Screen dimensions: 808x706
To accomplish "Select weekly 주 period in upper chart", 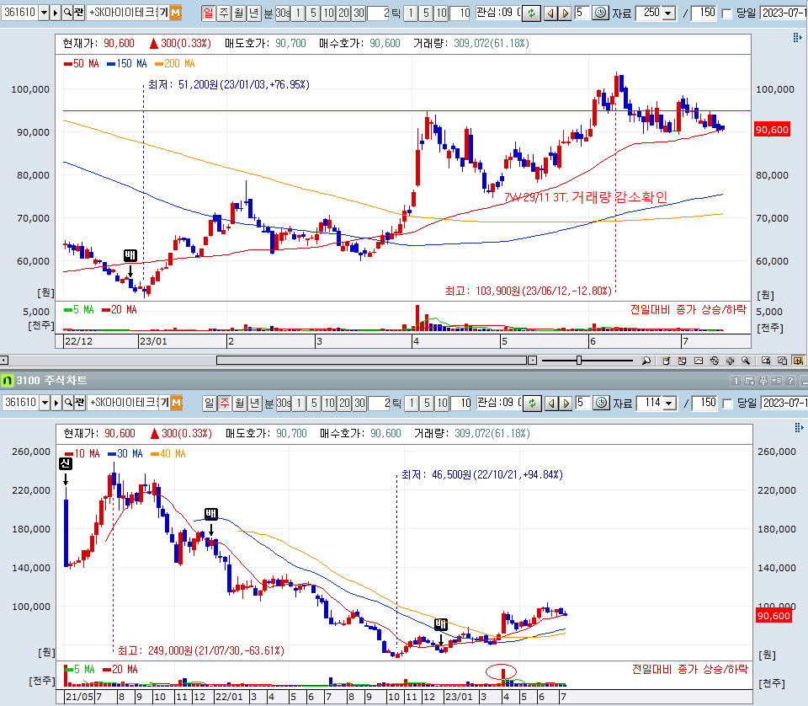I will click(x=224, y=13).
